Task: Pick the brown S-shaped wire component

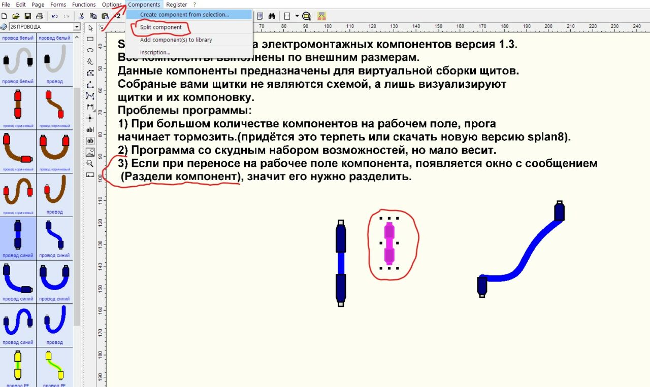Action: 18,195
